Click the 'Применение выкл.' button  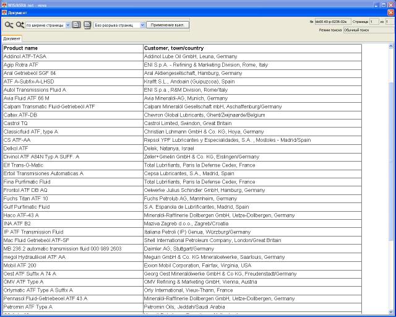pyautogui.click(x=168, y=25)
